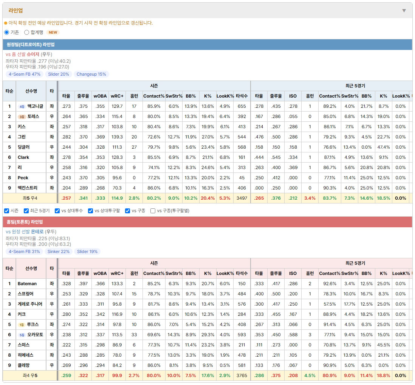Select the 합계행 radio option
This screenshot has height=385, width=415.
point(26,32)
